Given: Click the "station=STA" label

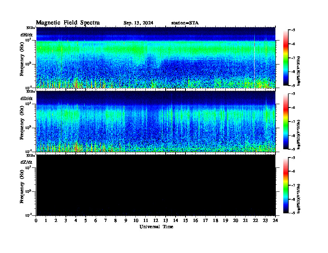Looking at the screenshot, I should pyautogui.click(x=185, y=23).
